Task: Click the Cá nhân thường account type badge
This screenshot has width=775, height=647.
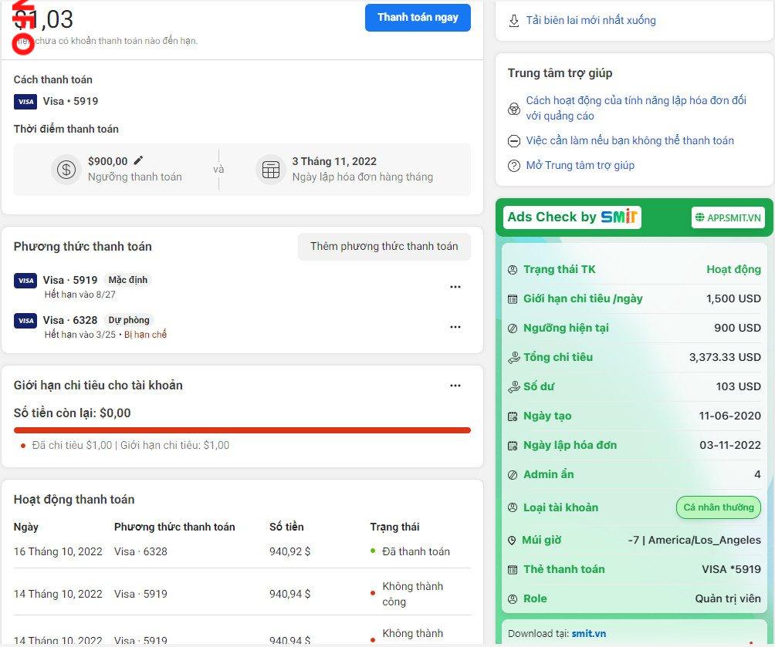Action: [718, 507]
